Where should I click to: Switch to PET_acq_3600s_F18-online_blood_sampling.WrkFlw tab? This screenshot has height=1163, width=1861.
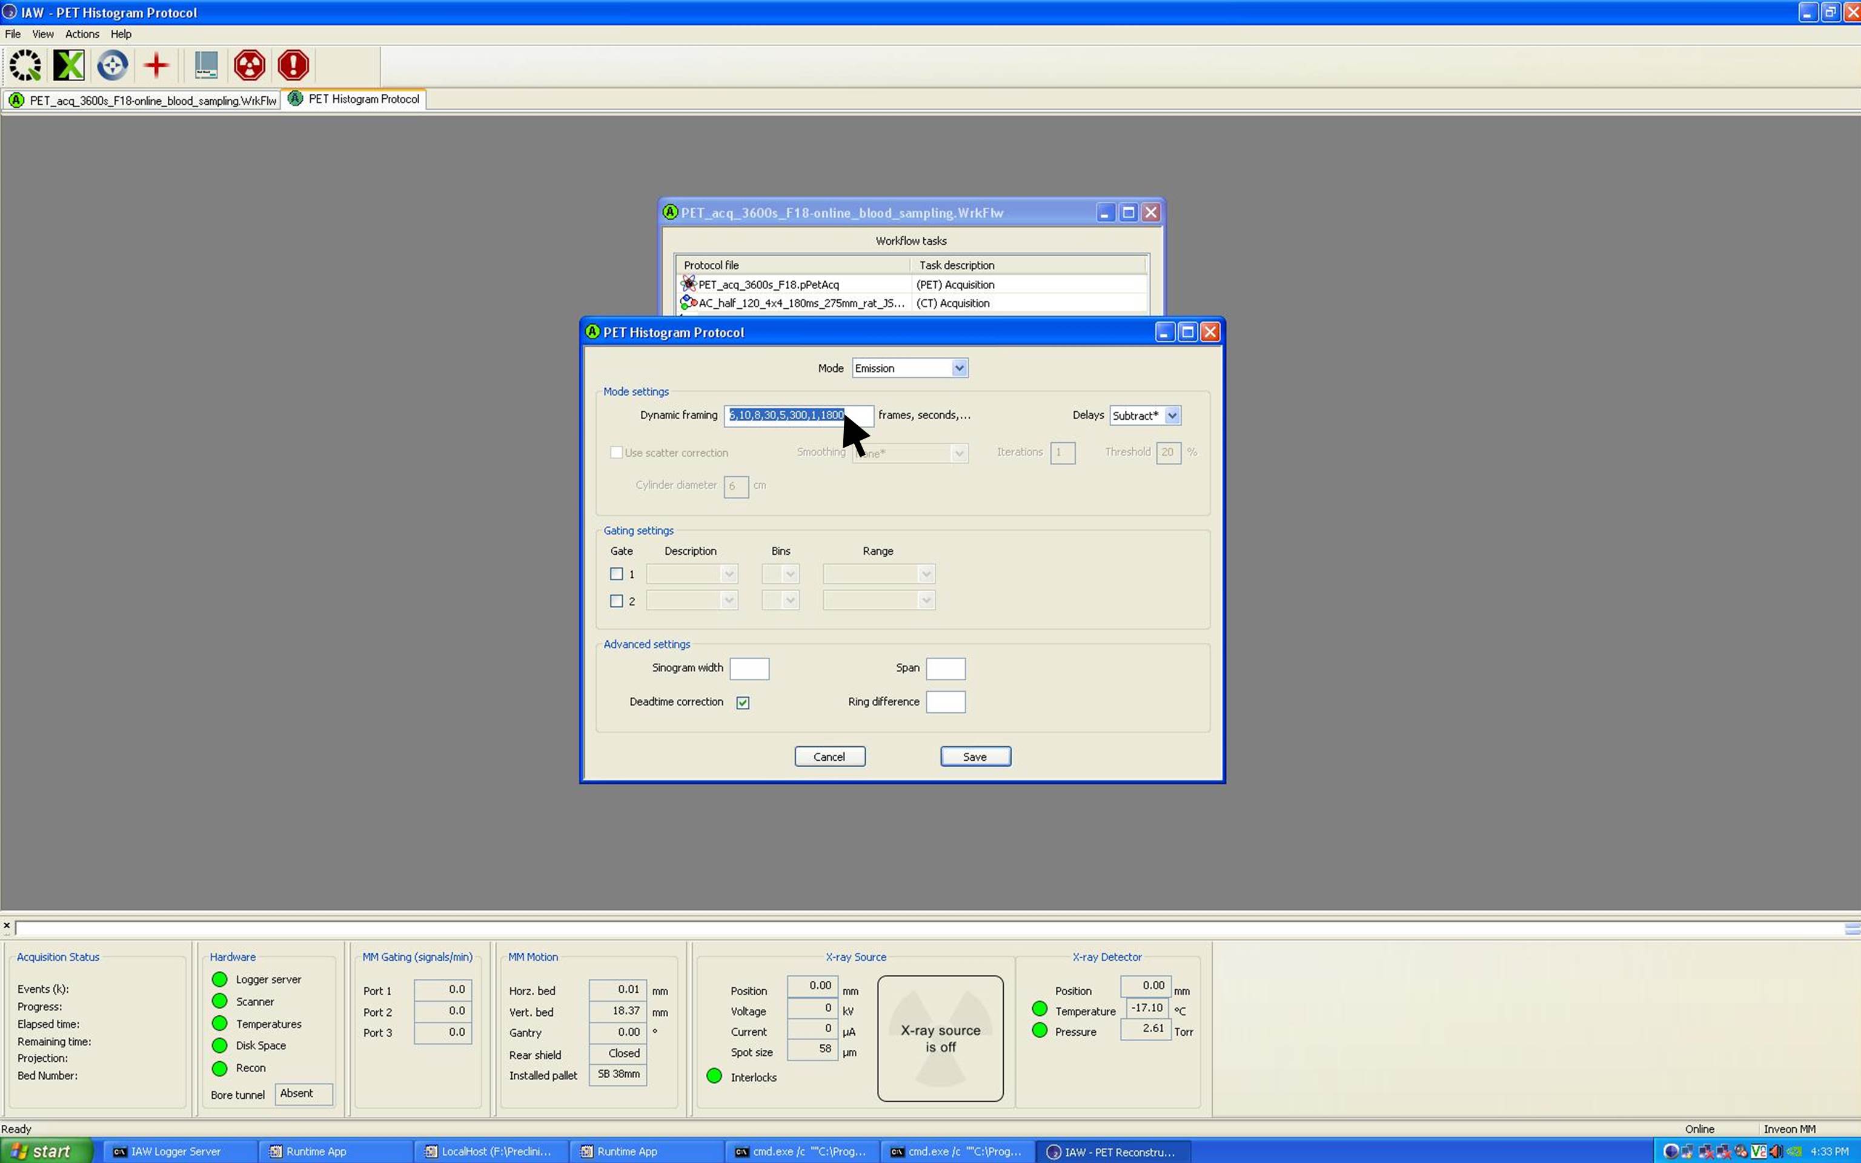[145, 101]
